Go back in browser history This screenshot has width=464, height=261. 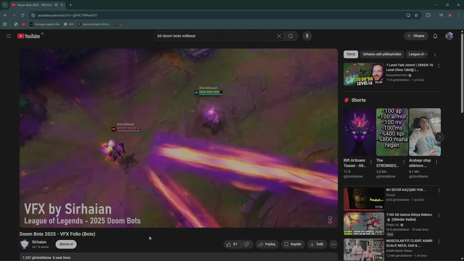point(5,15)
